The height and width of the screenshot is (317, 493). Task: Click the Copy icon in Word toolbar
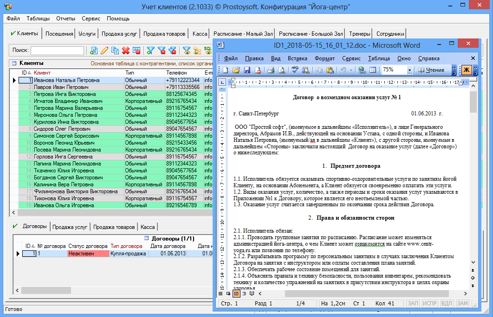(319, 70)
